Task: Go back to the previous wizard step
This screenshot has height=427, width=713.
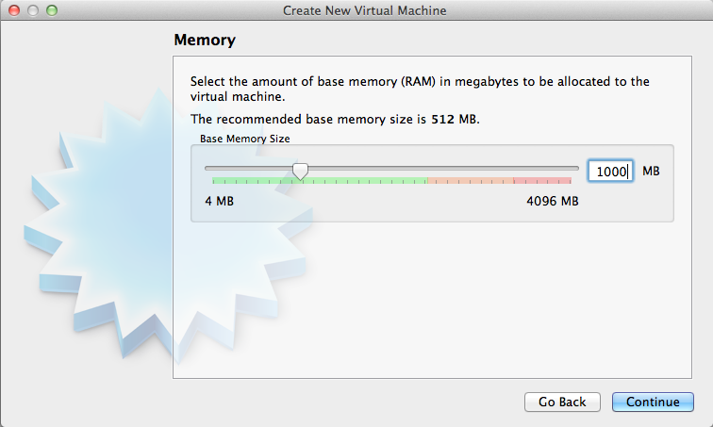Action: (x=562, y=402)
